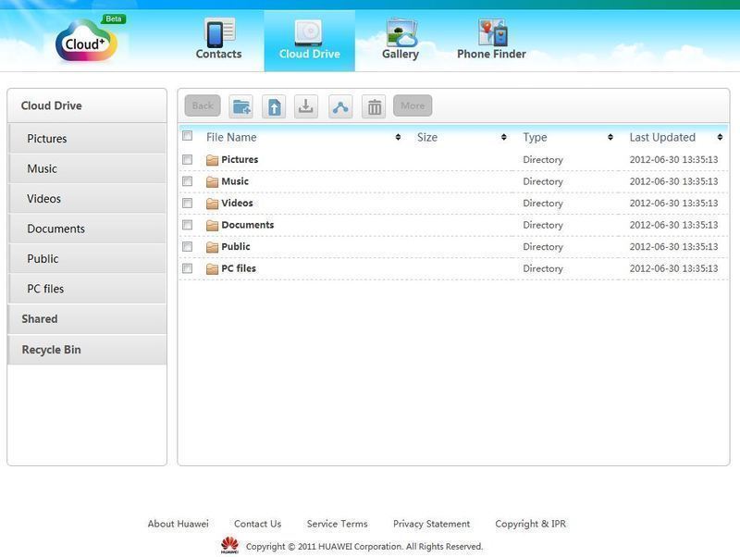The width and height of the screenshot is (740, 557).
Task: Open the More button menu
Action: [413, 105]
